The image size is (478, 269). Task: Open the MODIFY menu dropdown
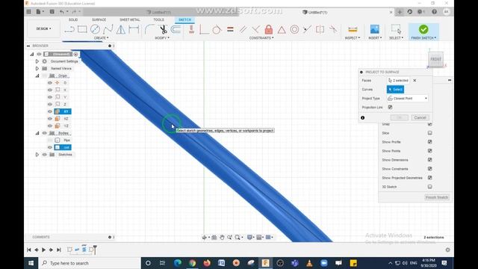162,38
